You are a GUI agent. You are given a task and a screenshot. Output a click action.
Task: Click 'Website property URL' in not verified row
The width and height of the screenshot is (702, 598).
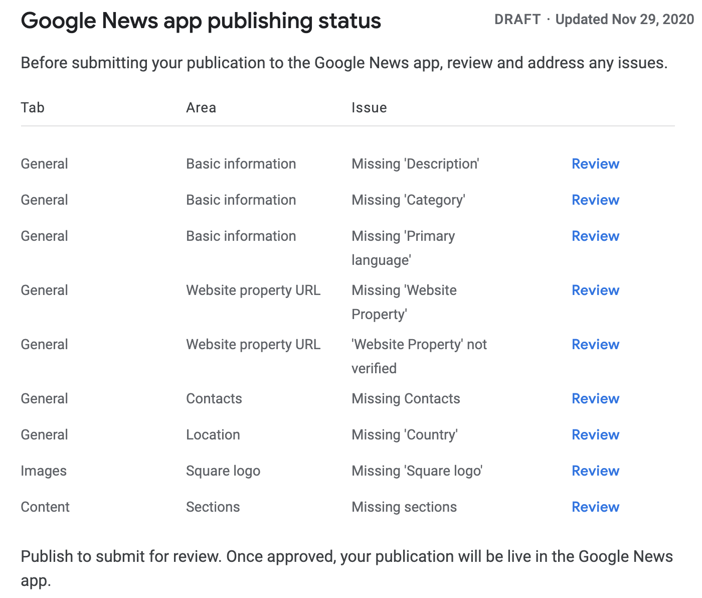[x=253, y=345]
